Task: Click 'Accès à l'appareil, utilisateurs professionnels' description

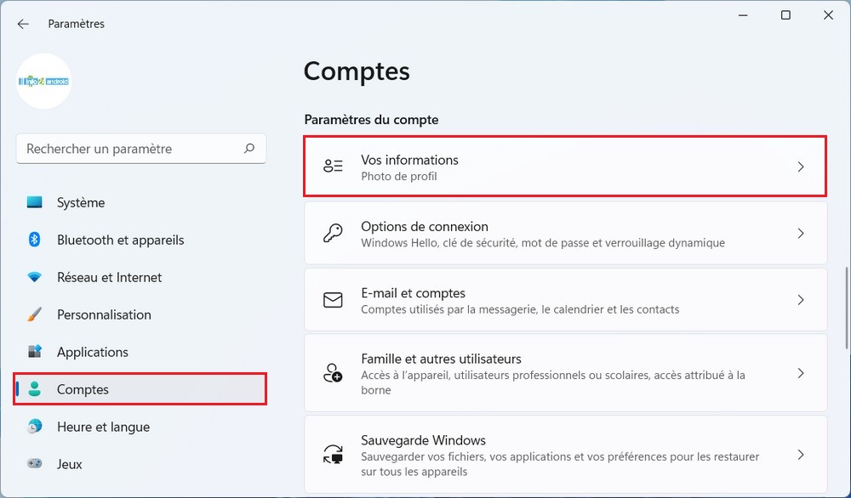Action: tap(553, 382)
